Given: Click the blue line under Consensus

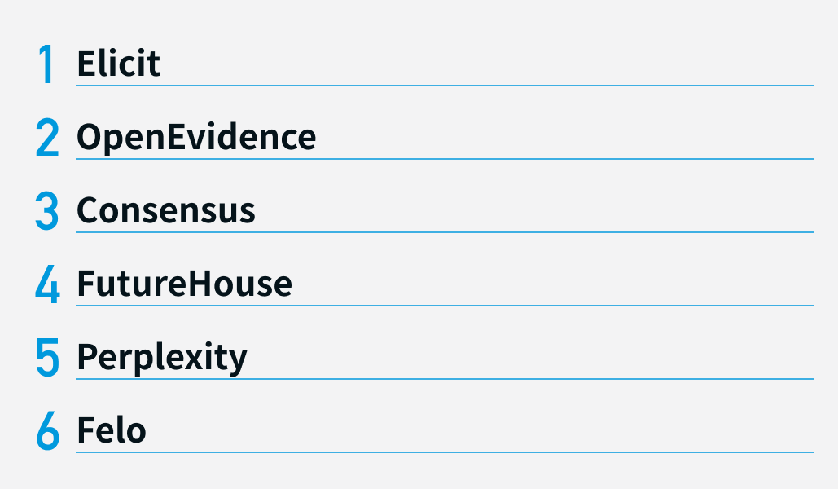Looking at the screenshot, I should coord(445,232).
